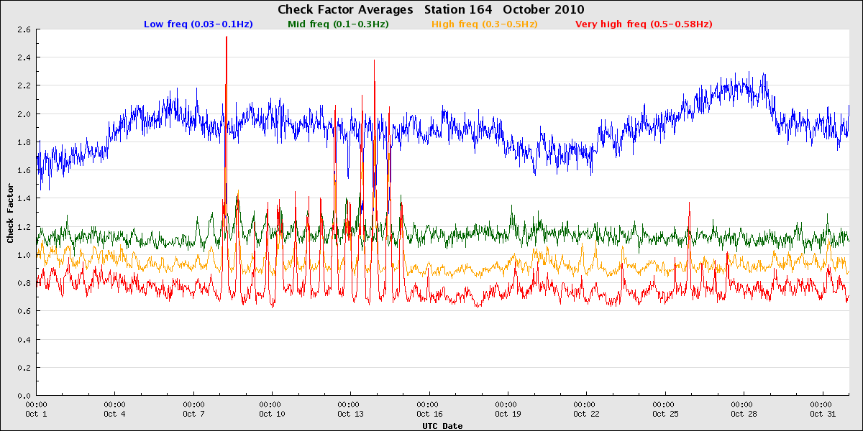Image resolution: width=863 pixels, height=431 pixels.
Task: Click the "Oct 31" date label
Action: (822, 414)
